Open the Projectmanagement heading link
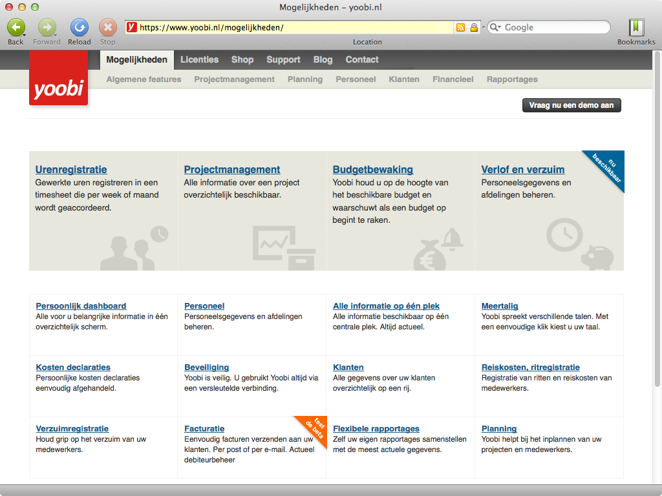The width and height of the screenshot is (662, 496). coord(232,170)
